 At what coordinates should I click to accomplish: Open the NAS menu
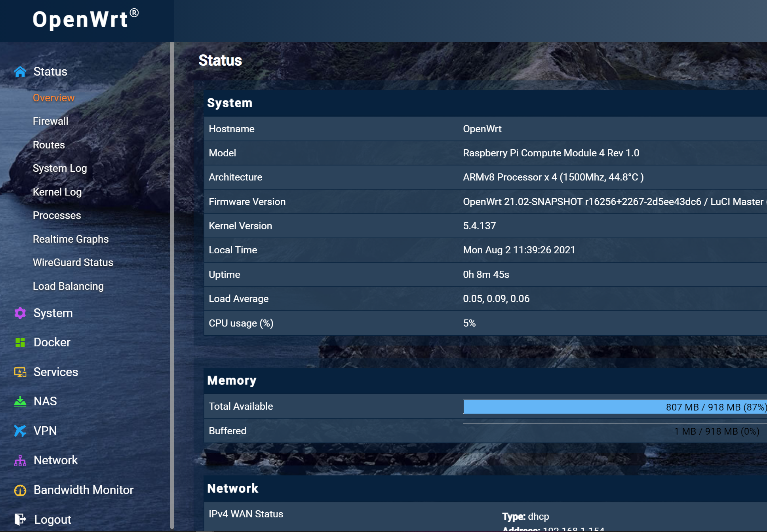[45, 401]
